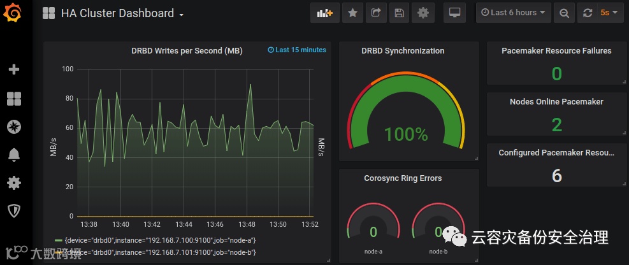Click the node-b gauge label
Viewport: 629px width, 265px height.
pyautogui.click(x=438, y=252)
